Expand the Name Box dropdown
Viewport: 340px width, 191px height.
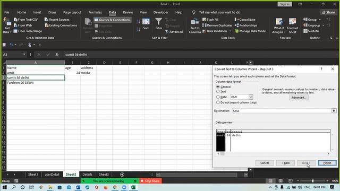pos(24,54)
